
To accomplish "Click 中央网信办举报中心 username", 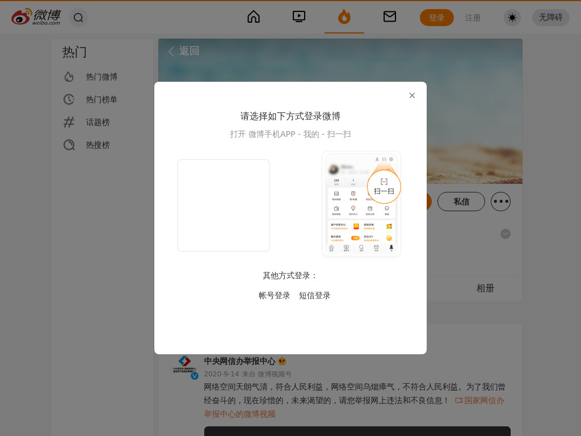I will 239,361.
